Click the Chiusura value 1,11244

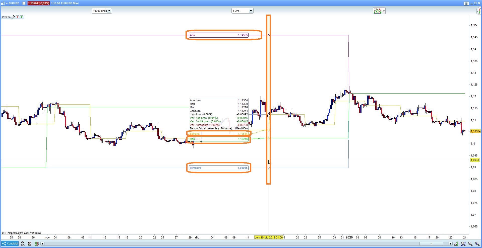point(243,111)
